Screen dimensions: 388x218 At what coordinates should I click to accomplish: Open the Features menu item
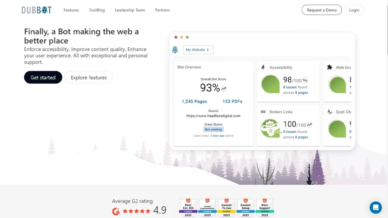coord(71,10)
